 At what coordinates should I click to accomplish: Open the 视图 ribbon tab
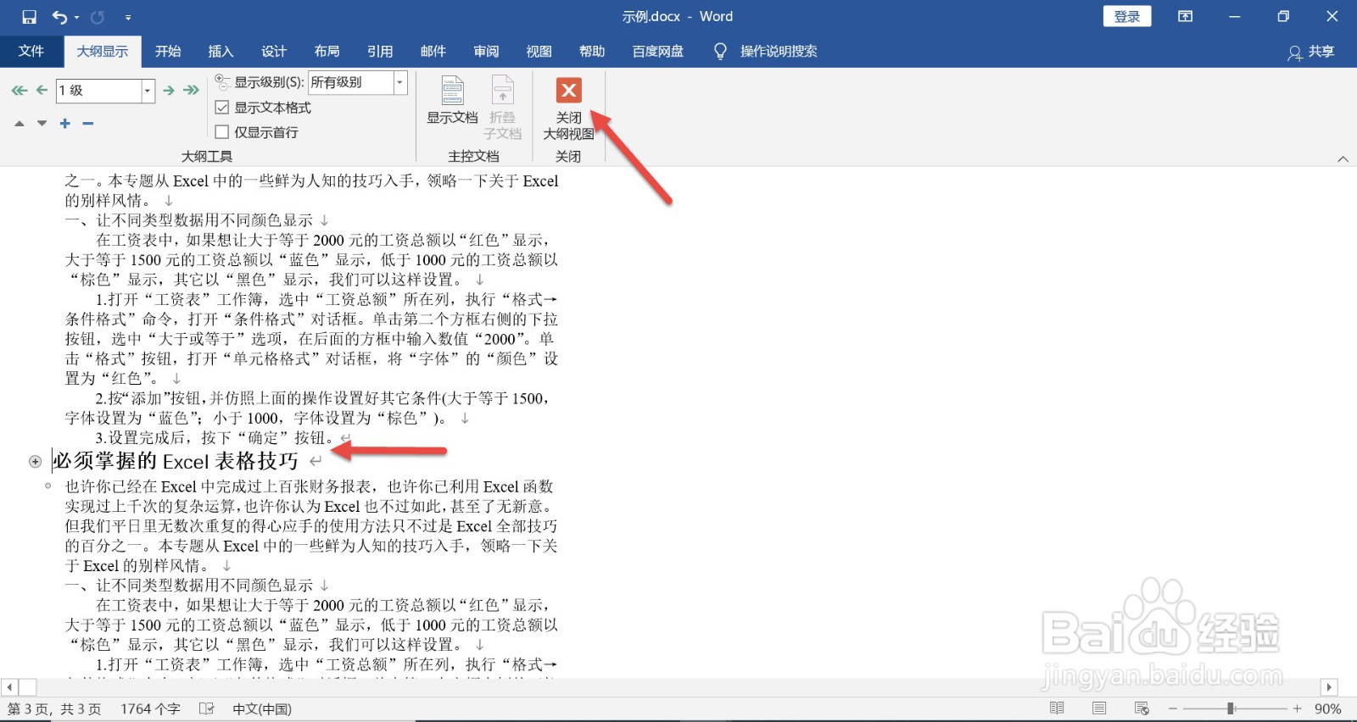(539, 51)
